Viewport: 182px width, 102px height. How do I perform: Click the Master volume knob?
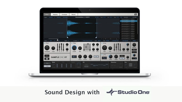coord(134,45)
